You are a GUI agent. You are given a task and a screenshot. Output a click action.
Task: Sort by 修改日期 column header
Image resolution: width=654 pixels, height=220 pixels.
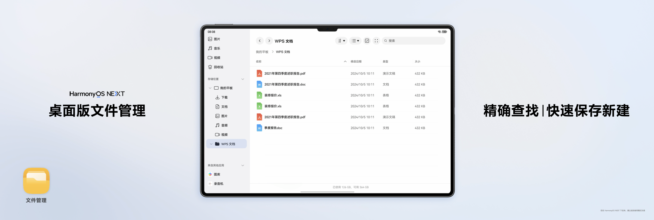356,62
